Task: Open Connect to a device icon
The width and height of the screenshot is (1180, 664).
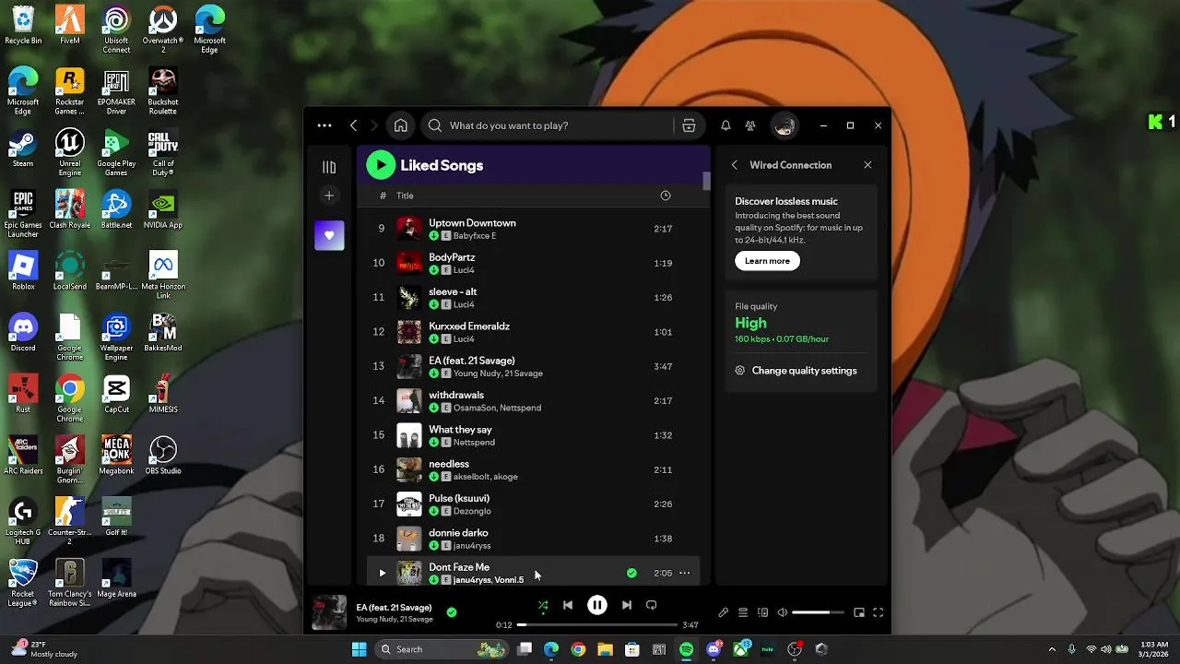Action: (762, 612)
